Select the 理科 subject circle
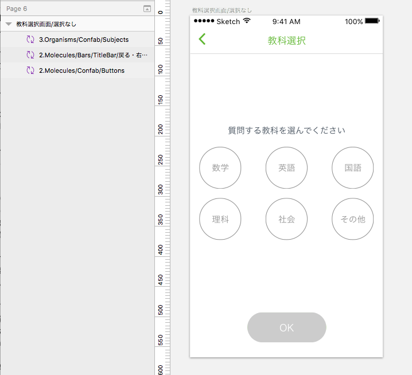Screen dimensions: 412x375 (220, 219)
